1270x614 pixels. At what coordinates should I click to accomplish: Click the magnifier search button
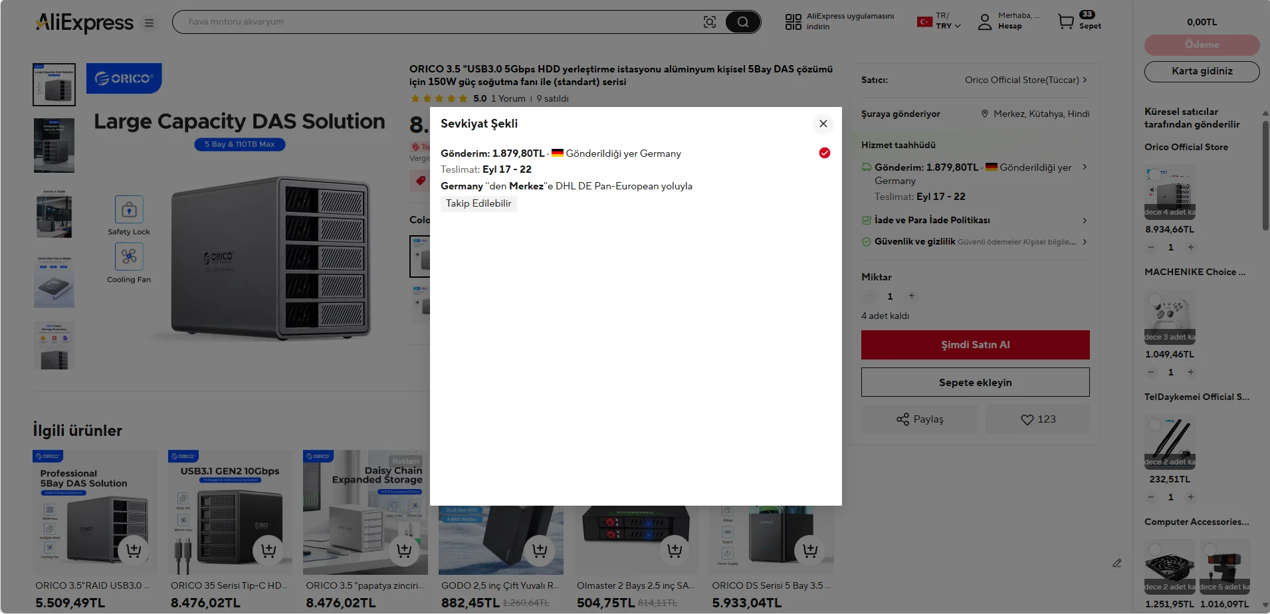742,22
